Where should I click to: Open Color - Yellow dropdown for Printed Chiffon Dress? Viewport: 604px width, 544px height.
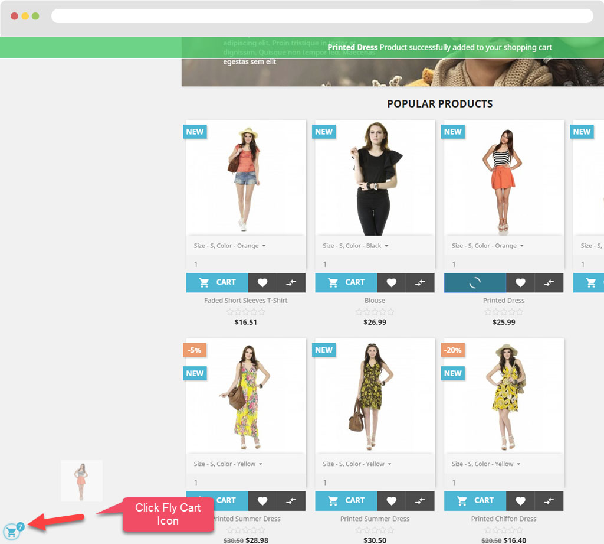pos(504,464)
